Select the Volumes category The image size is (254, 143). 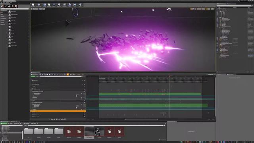point(2,23)
